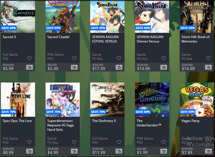The image size is (215, 157).
Task: Toggle wishlist heart for The Darkness II
Action: tap(119, 142)
